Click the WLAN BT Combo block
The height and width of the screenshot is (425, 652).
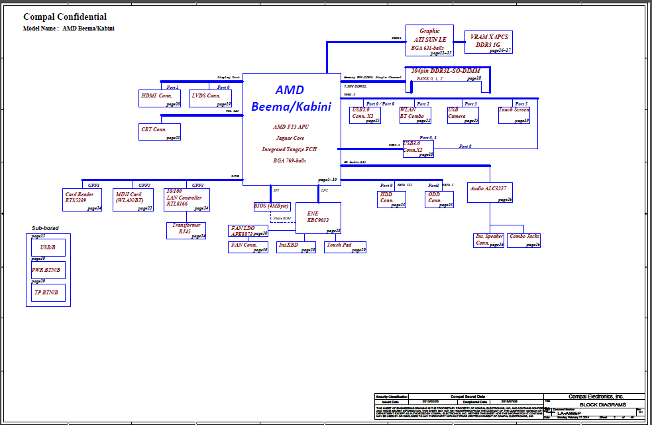[415, 115]
